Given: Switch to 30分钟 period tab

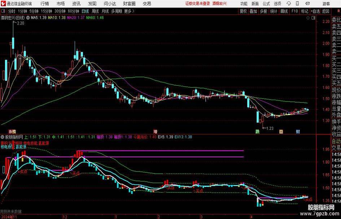Looking at the screenshot, I should click(60, 11).
